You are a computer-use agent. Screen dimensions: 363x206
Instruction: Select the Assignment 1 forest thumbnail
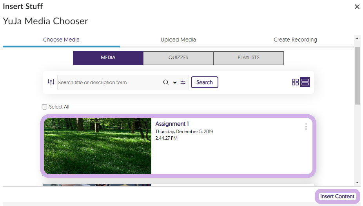(97, 146)
